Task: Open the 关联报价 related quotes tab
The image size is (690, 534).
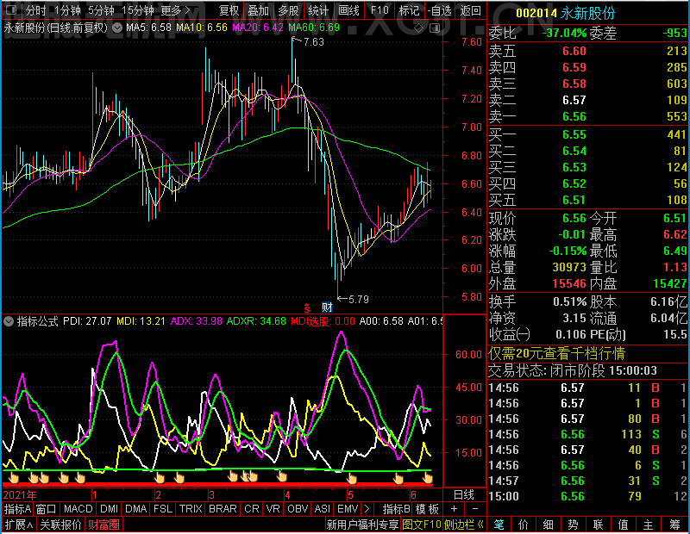Action: 60,525
